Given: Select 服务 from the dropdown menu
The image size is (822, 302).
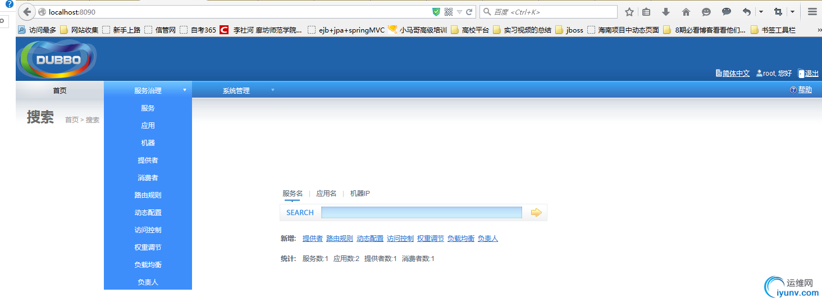Looking at the screenshot, I should (148, 108).
